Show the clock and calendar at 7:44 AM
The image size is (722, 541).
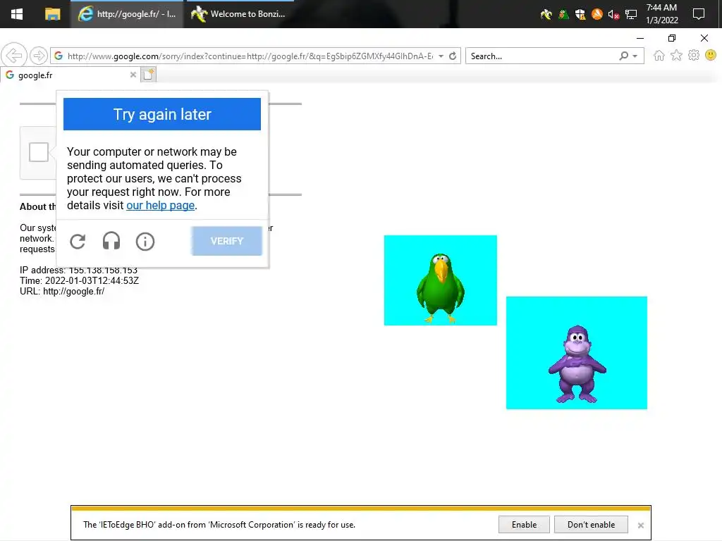(661, 14)
